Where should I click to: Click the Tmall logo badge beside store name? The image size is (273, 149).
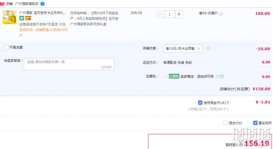click(x=2, y=4)
